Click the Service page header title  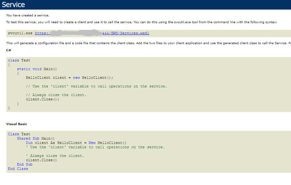[x=13, y=5]
